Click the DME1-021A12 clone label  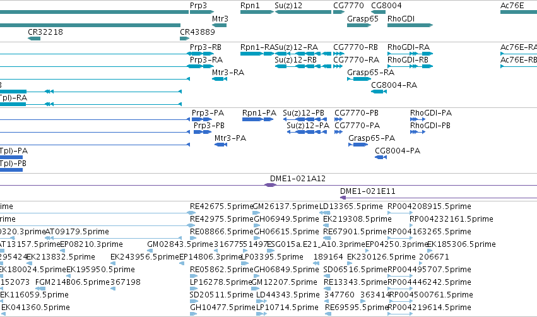click(x=298, y=179)
